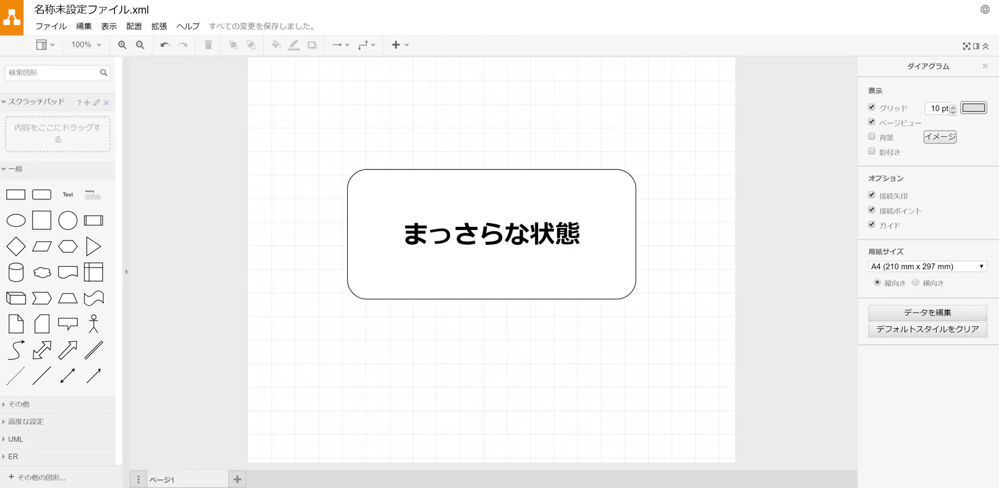Open the fill color bucket tool
Screen dimensions: 999x488
[276, 45]
